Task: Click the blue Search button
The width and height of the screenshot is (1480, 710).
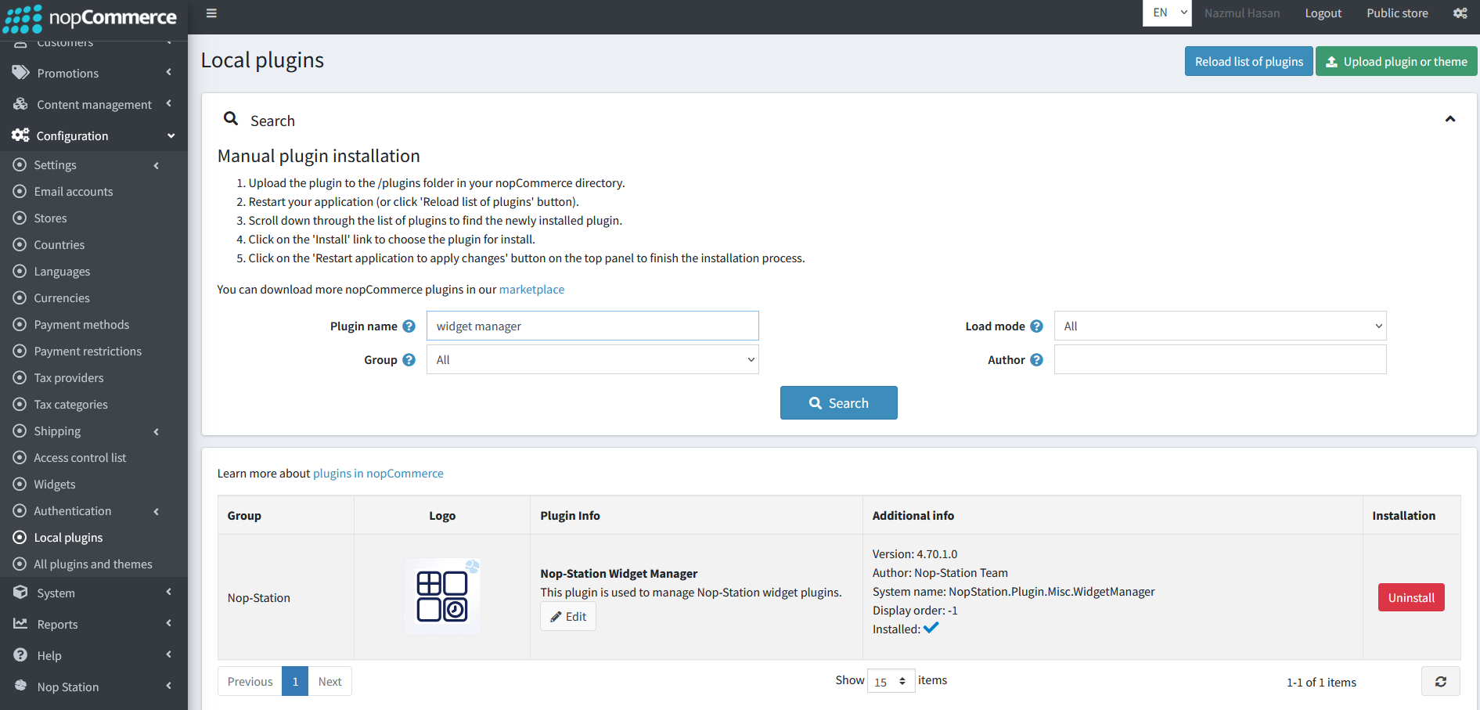Action: (838, 402)
